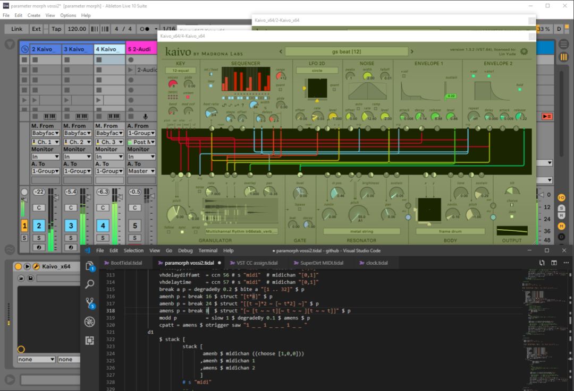This screenshot has height=391, width=574.
Task: Click wrench icon on Kaivo_x64 device
Action: (36, 266)
